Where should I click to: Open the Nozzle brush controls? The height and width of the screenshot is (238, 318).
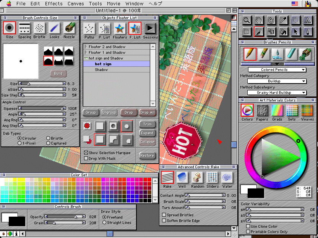69,30
